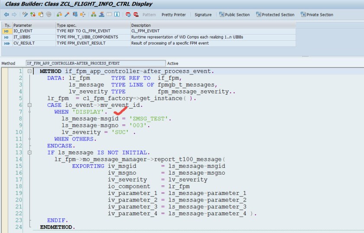The height and width of the screenshot is (233, 364).
Task: Click the Set/Delete External Breakpoint icon
Action: coord(136,15)
